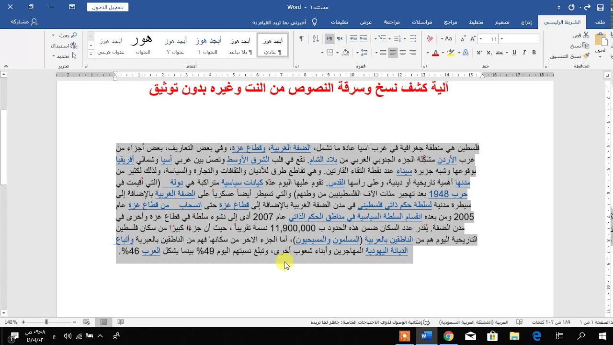Expand the styles gallery More arrow

[91, 55]
